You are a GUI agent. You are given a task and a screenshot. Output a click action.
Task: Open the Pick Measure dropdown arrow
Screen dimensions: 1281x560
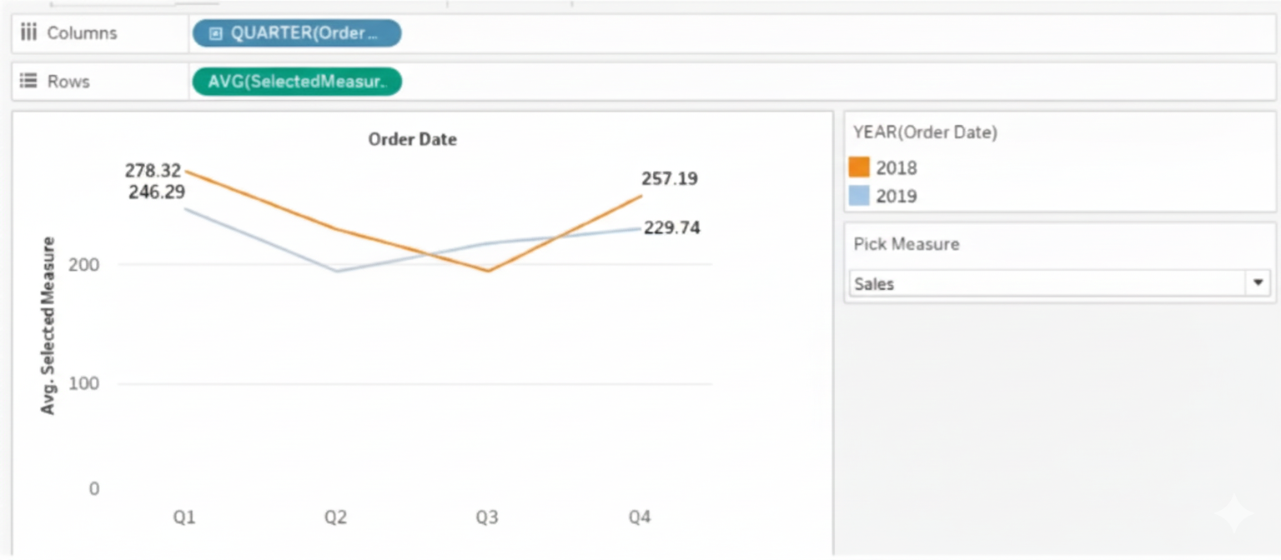(x=1258, y=283)
